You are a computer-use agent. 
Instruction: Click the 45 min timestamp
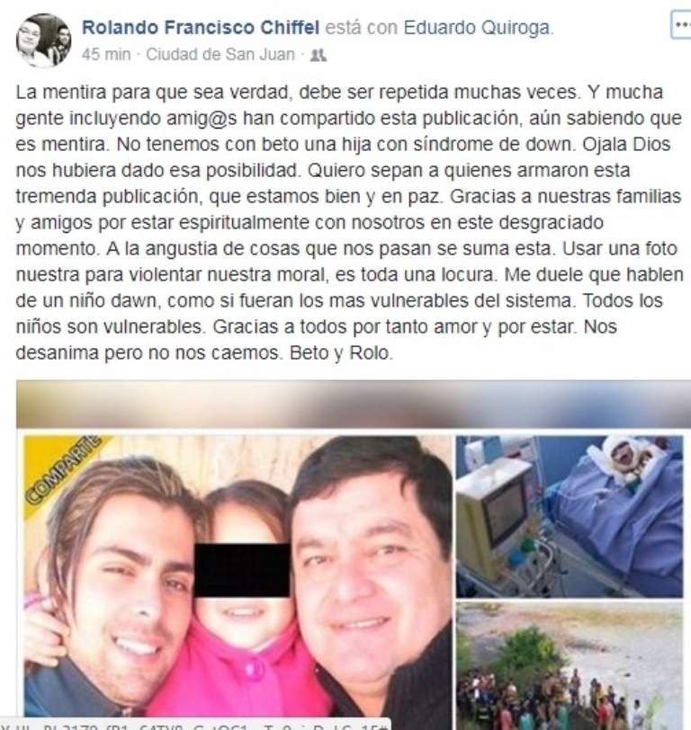point(106,55)
